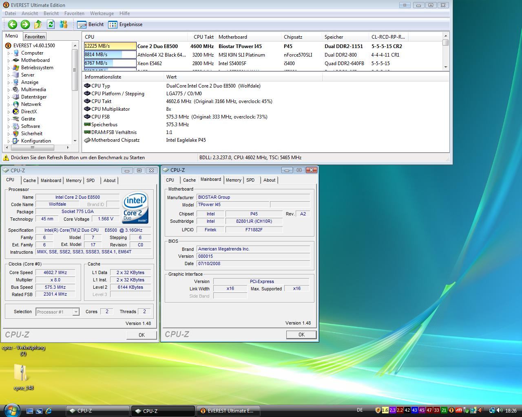Open the Werkzeuge menu
Image resolution: width=522 pixels, height=417 pixels.
tap(102, 13)
